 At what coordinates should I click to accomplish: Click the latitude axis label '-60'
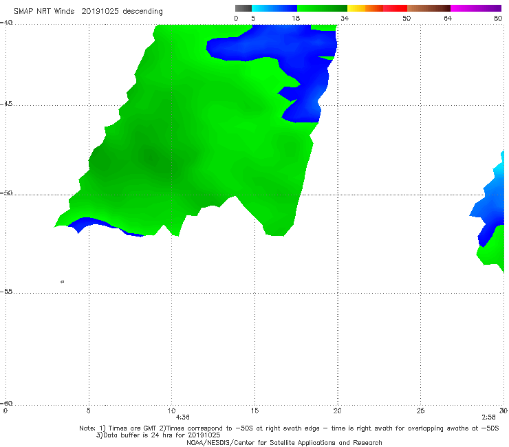6,404
